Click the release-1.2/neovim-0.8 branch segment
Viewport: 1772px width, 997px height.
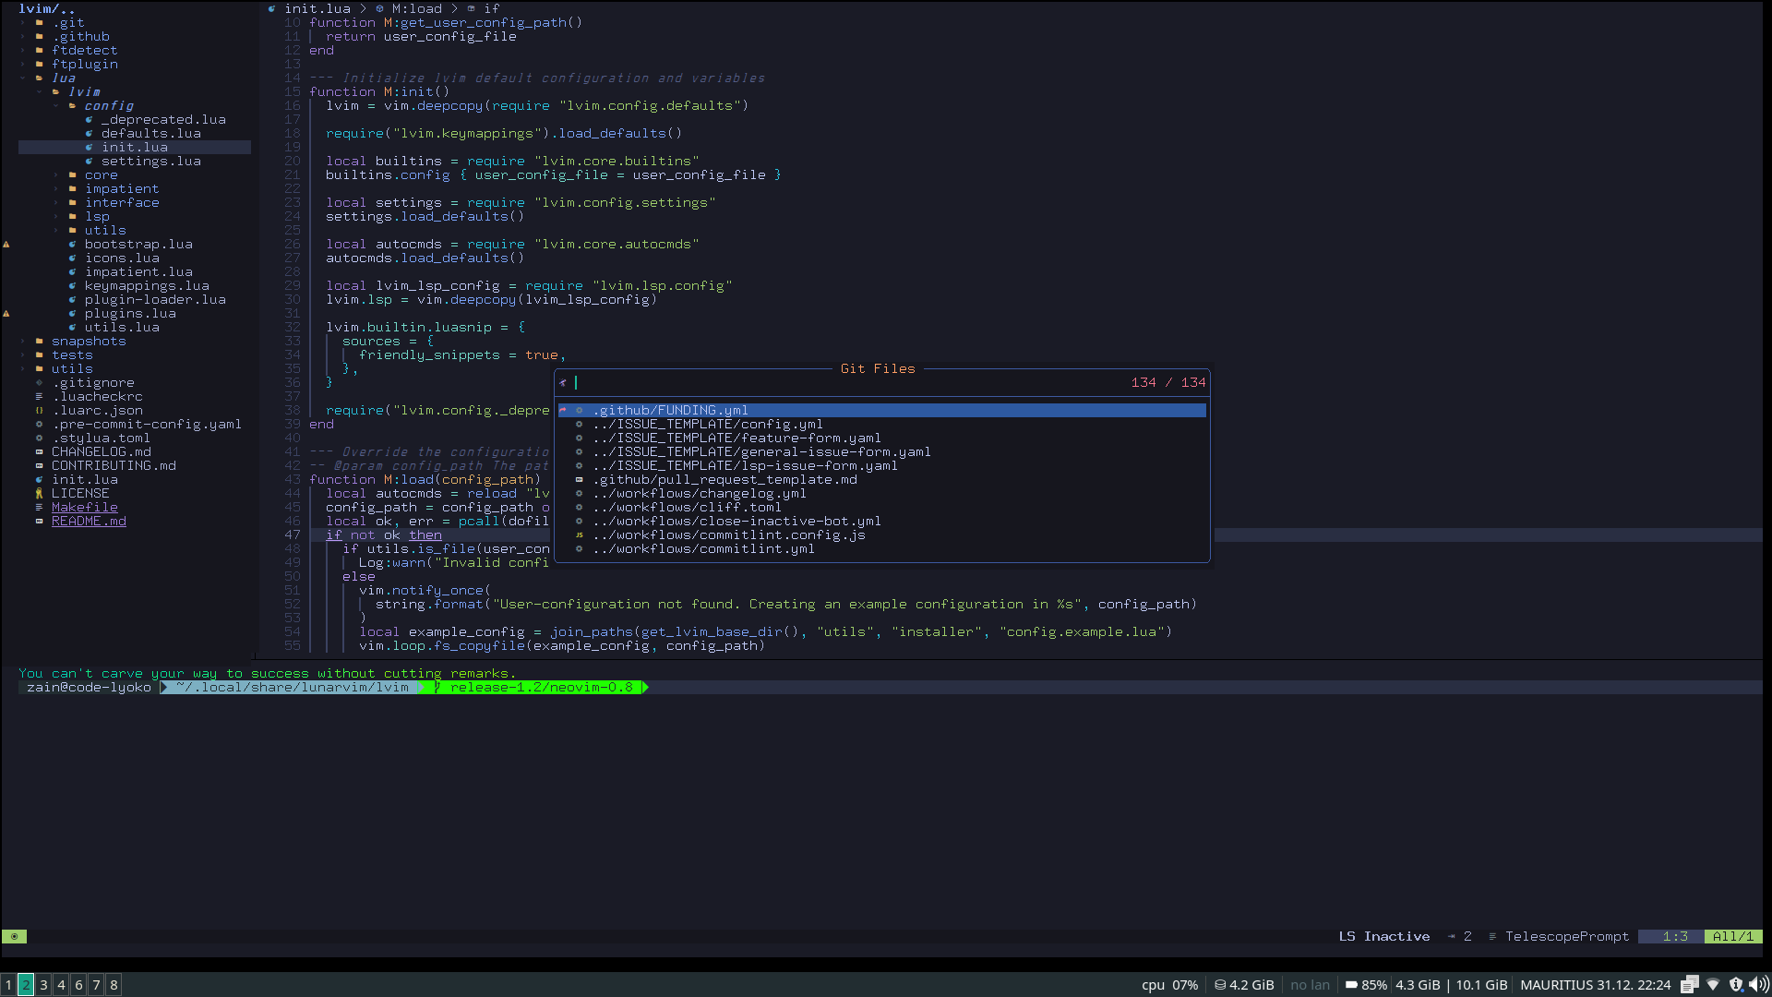click(x=535, y=688)
